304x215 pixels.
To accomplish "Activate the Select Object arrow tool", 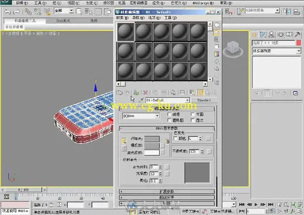I will (x=79, y=12).
